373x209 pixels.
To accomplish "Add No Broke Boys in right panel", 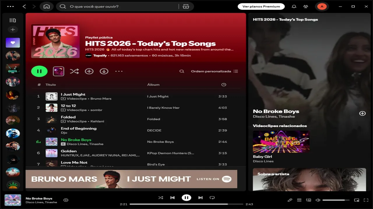I will [363, 113].
